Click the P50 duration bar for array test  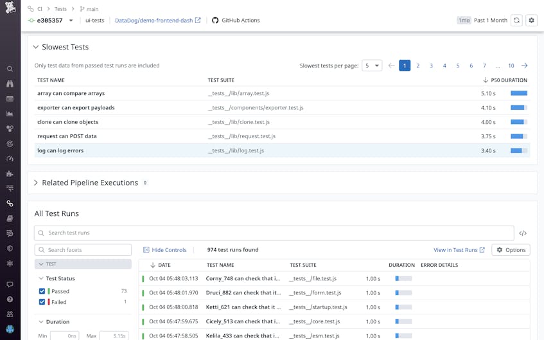click(x=519, y=93)
